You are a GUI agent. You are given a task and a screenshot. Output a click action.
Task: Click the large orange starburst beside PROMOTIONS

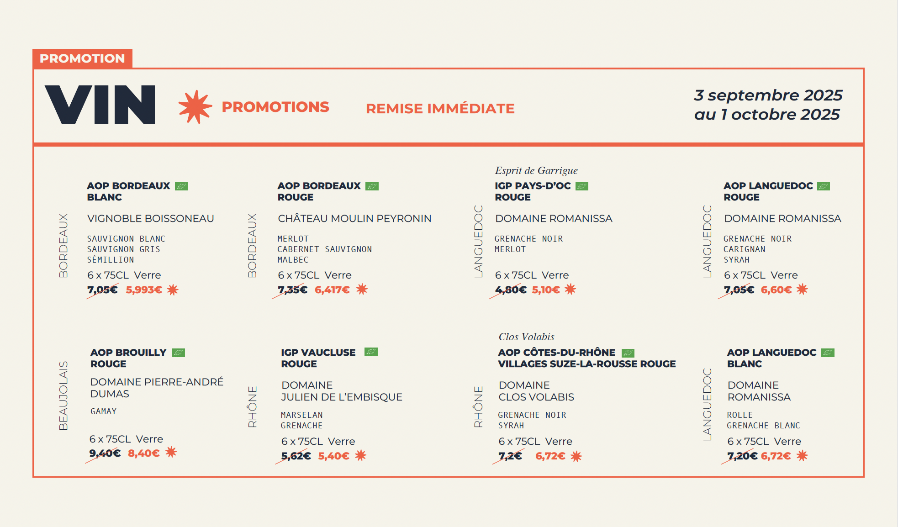(x=195, y=107)
